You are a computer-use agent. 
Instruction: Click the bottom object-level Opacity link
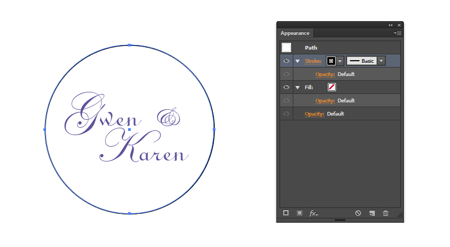(x=314, y=114)
